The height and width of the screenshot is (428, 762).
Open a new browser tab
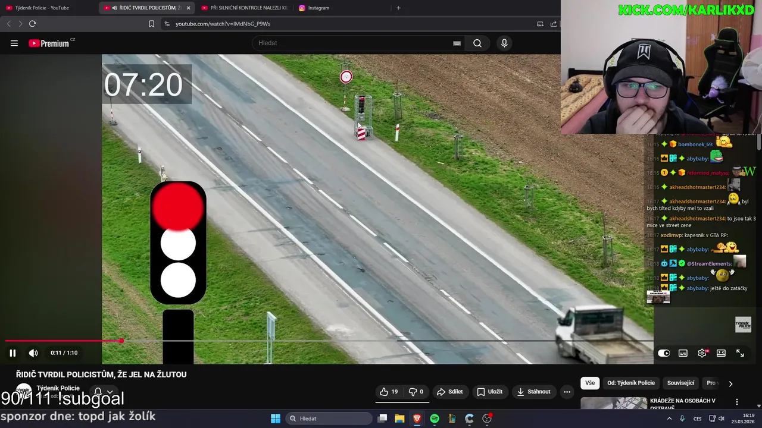click(x=398, y=8)
